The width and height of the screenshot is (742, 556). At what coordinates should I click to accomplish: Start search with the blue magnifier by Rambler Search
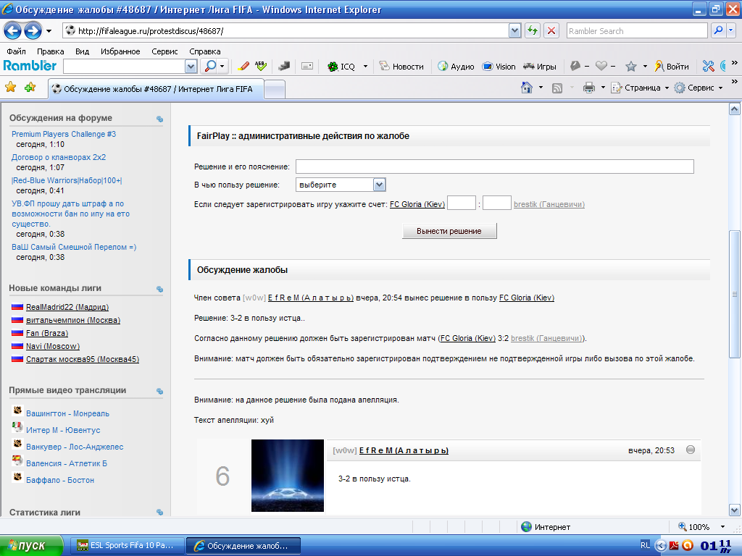(718, 30)
